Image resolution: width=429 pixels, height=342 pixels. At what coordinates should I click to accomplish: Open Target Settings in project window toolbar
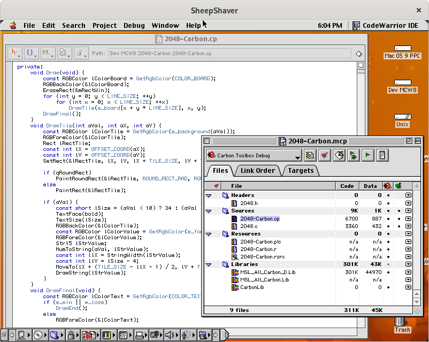click(x=310, y=155)
